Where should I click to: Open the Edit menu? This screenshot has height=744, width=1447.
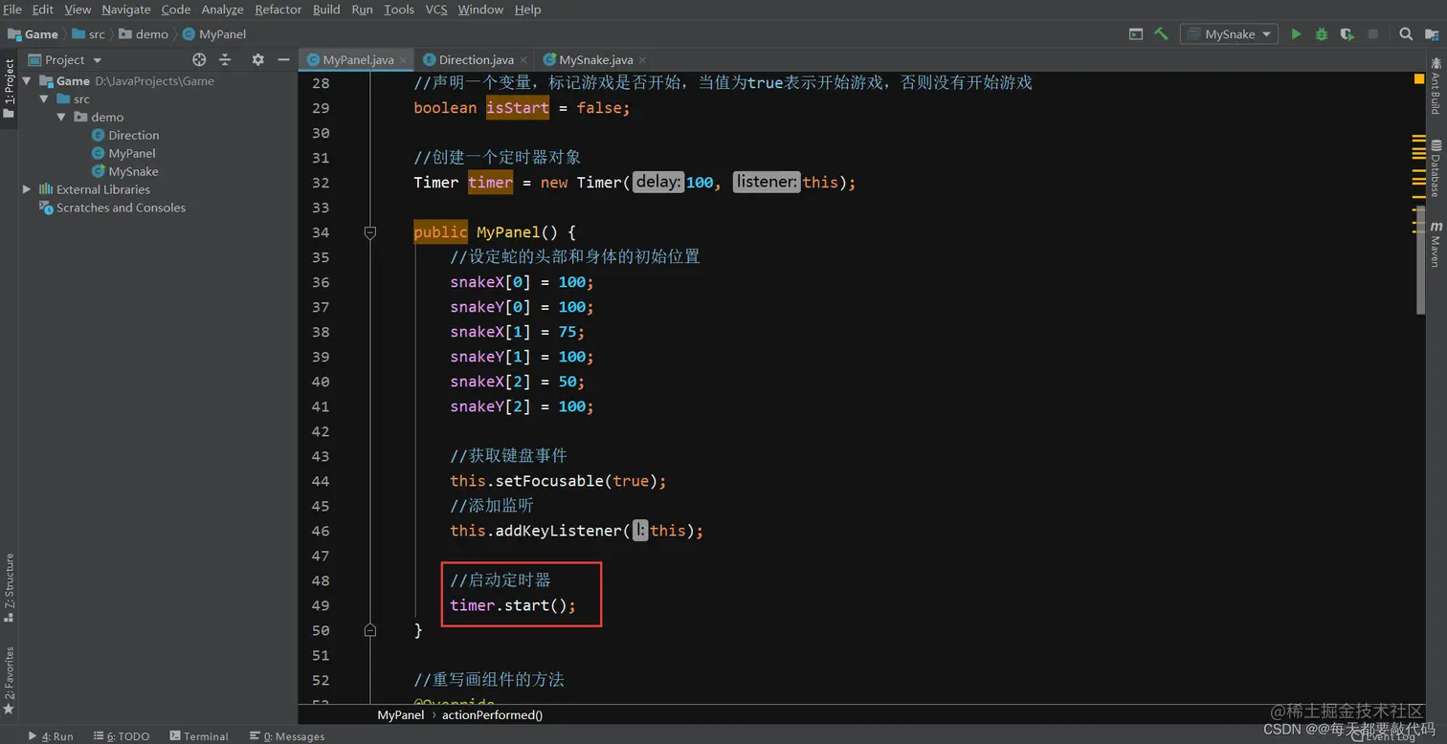point(43,10)
